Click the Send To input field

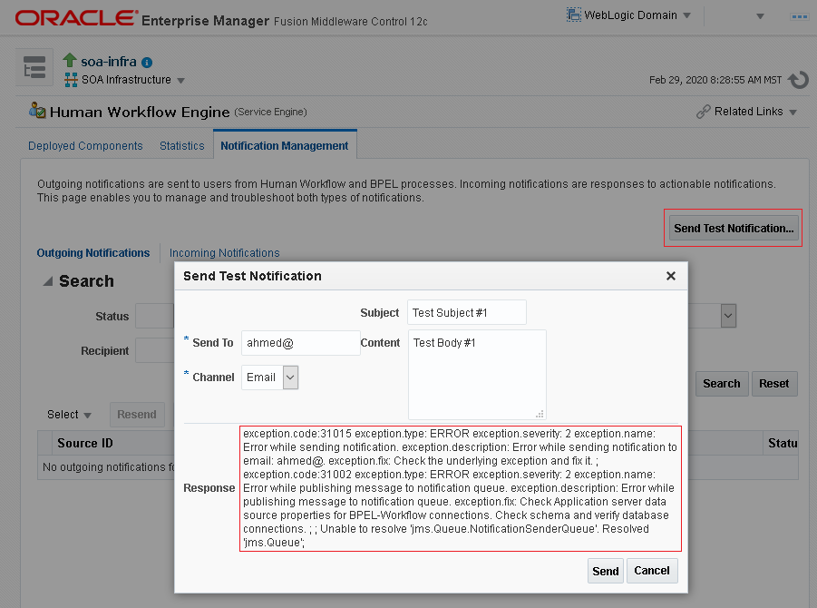point(300,343)
